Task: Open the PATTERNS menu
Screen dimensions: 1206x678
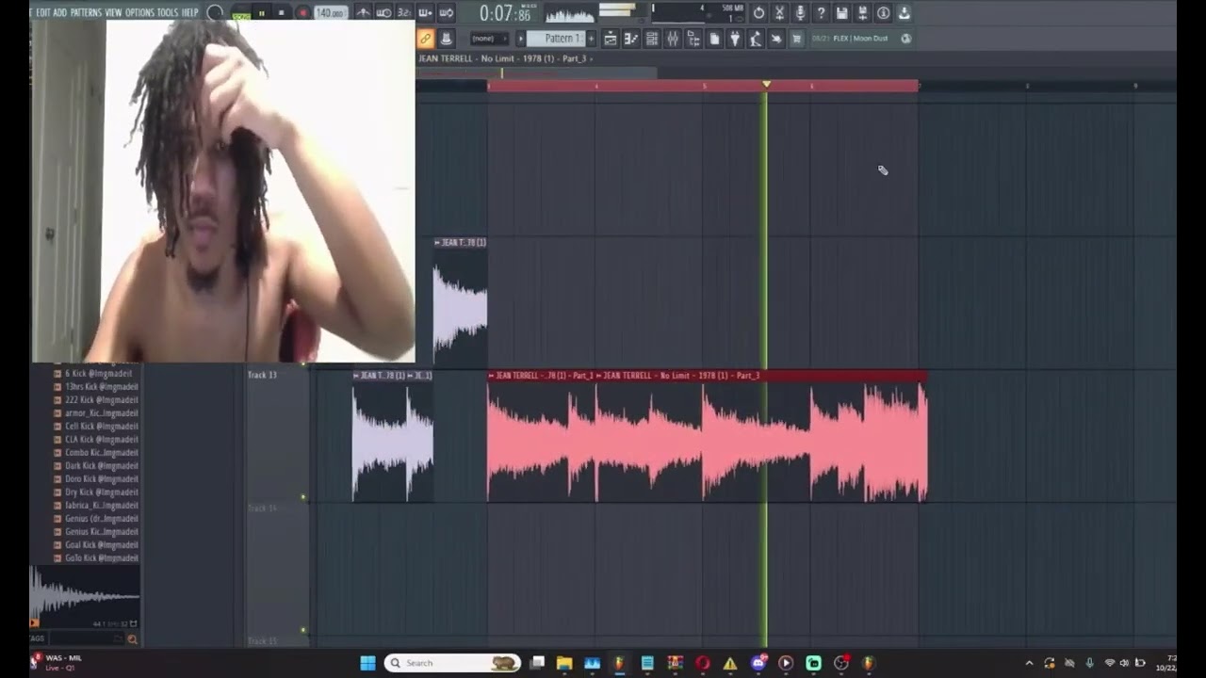Action: pyautogui.click(x=86, y=12)
